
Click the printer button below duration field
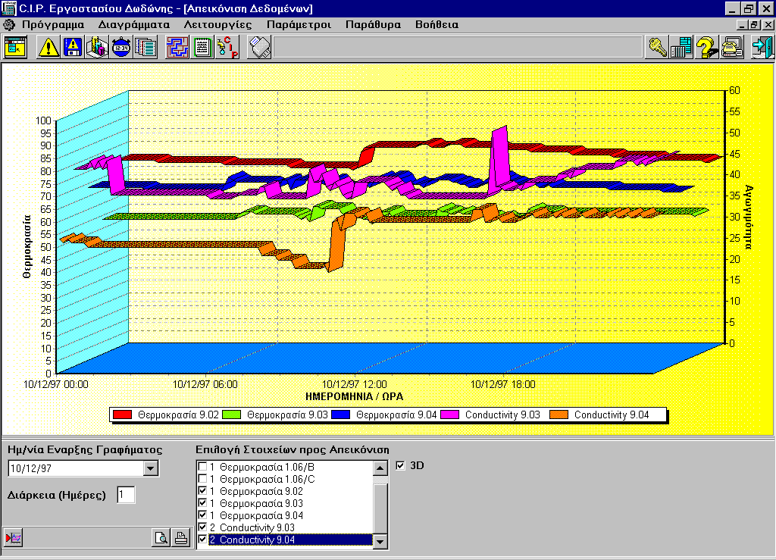click(180, 539)
